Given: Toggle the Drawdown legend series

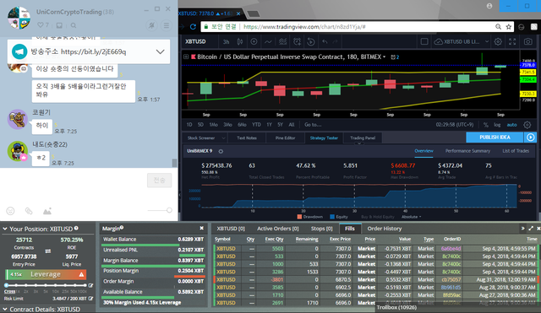Looking at the screenshot, I should point(310,217).
